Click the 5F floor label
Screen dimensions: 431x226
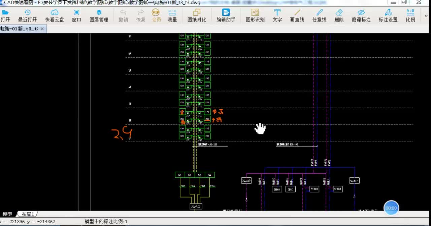(130, 70)
